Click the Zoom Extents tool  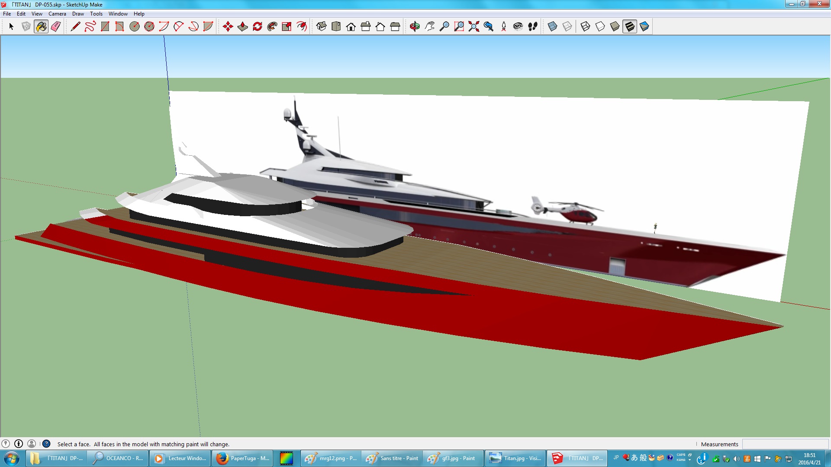coord(473,27)
